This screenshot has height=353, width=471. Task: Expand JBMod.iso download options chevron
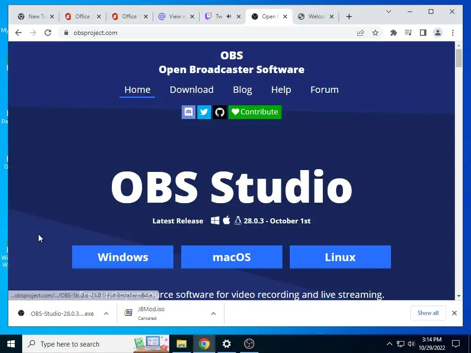pyautogui.click(x=213, y=313)
